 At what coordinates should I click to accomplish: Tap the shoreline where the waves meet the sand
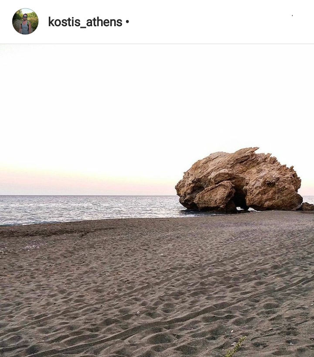91,222
